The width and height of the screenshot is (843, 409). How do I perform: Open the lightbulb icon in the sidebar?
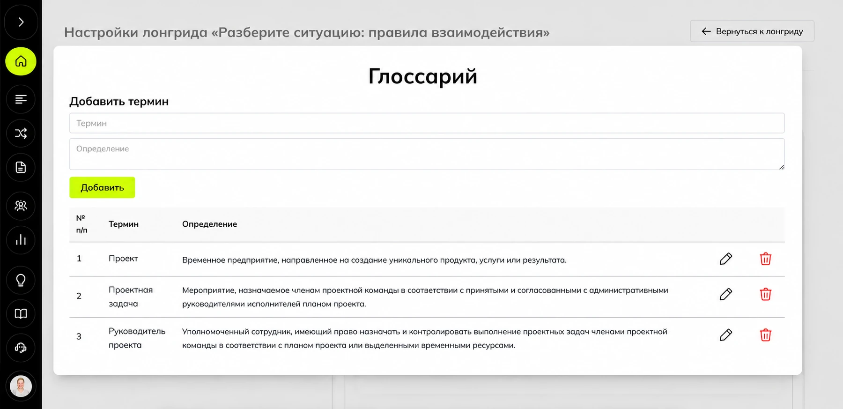(21, 280)
